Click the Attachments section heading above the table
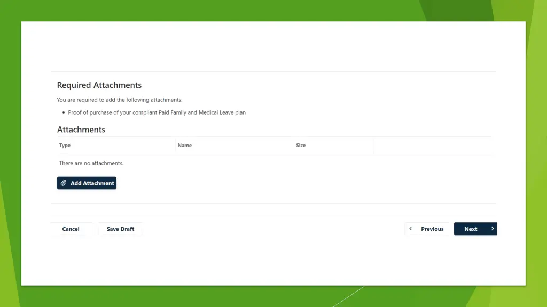 point(81,130)
